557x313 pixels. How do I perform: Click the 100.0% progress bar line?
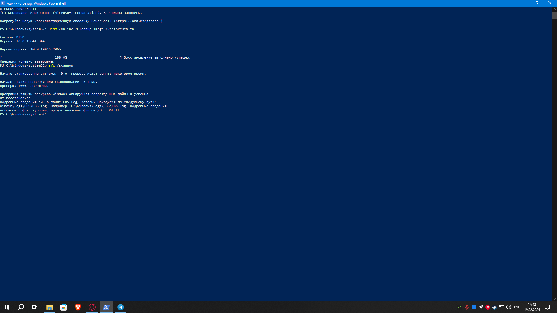click(x=95, y=57)
